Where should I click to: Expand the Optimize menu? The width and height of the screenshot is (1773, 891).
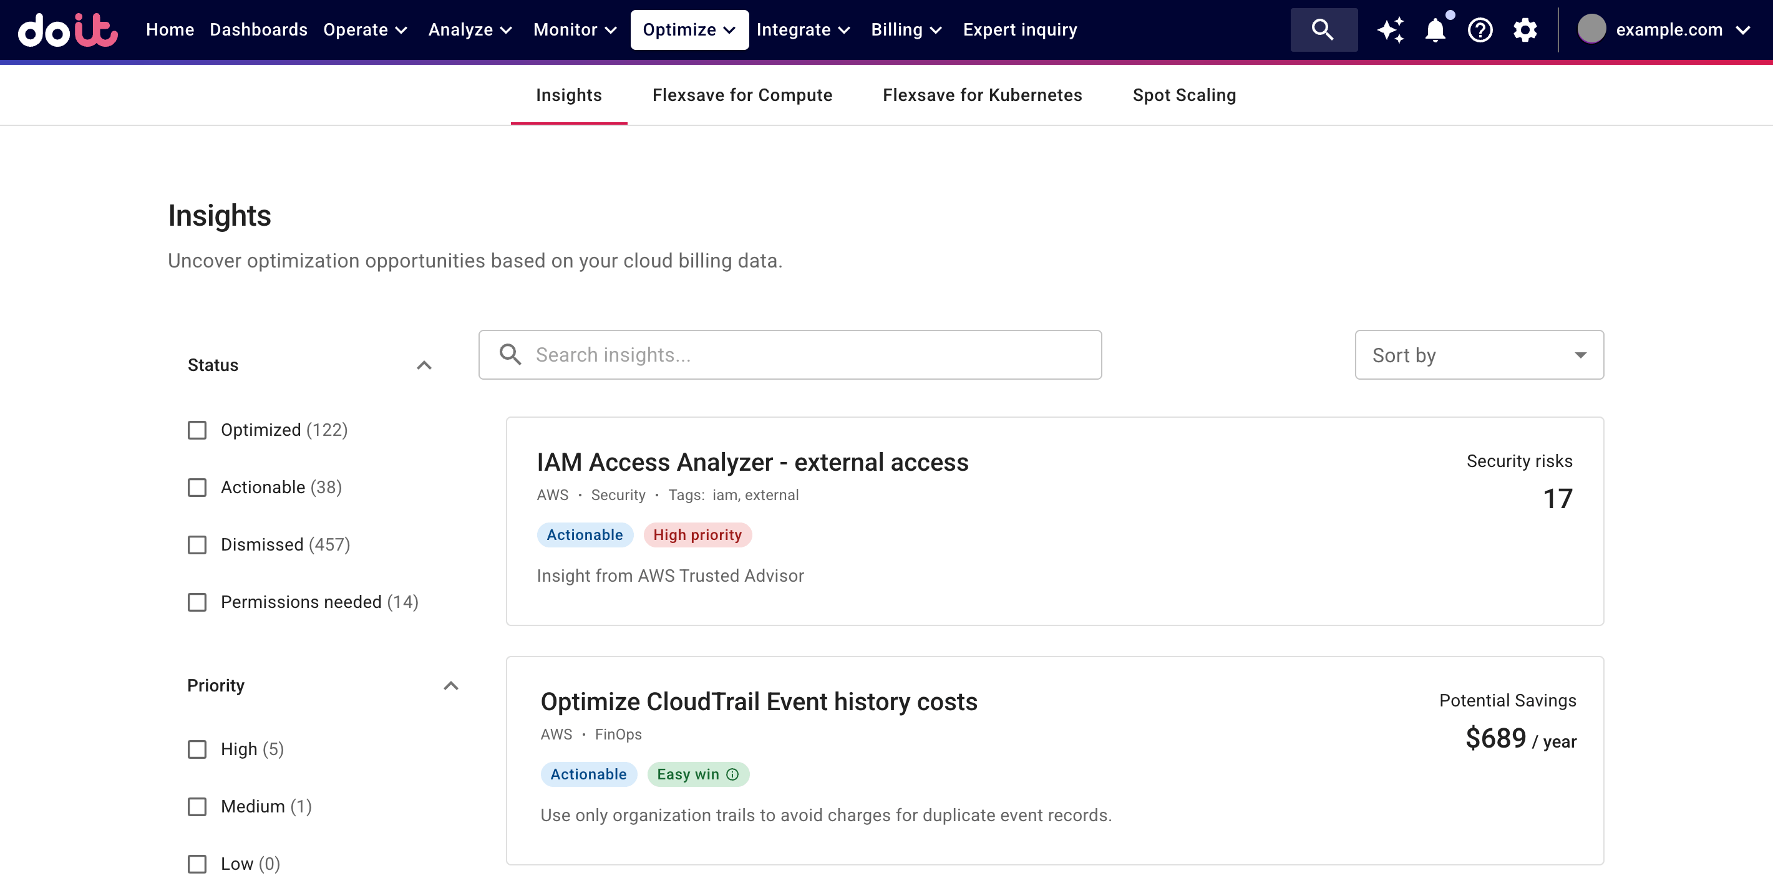[x=689, y=29]
